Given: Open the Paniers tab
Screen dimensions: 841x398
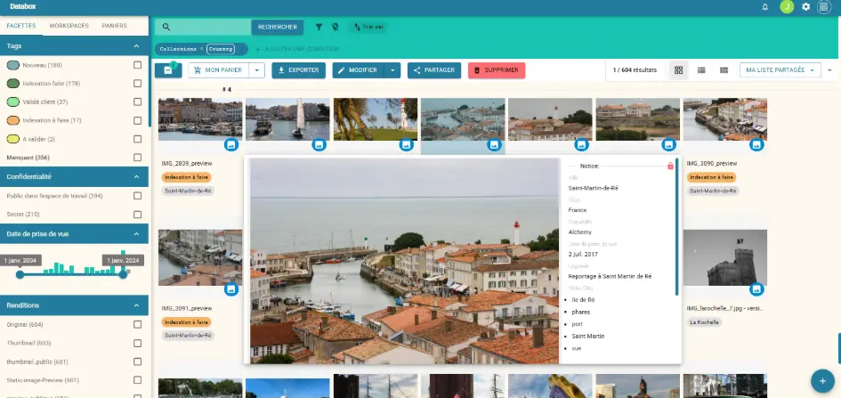Looking at the screenshot, I should click(114, 26).
